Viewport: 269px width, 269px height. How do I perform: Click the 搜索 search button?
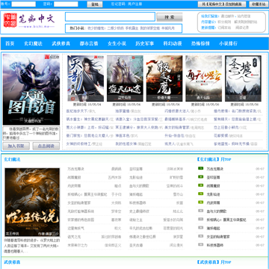point(170,17)
